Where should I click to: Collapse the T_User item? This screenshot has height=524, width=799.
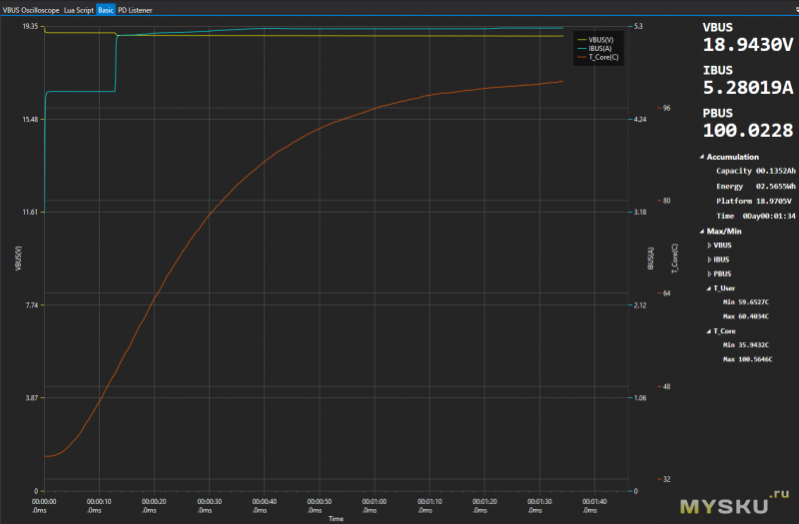[709, 288]
